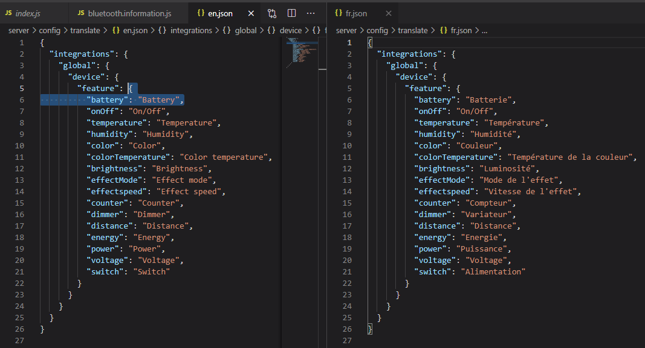Click 'server' in left editor breadcrumb

pos(19,30)
